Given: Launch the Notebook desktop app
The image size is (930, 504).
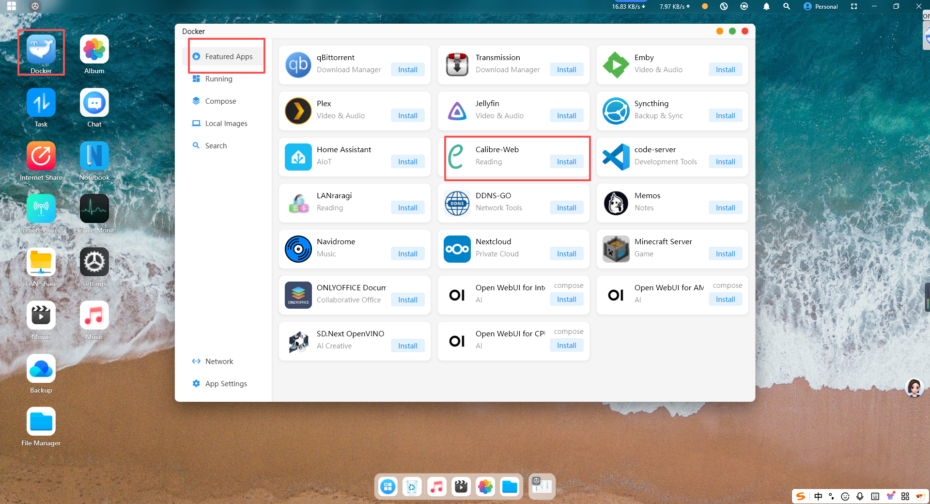Looking at the screenshot, I should tap(94, 156).
